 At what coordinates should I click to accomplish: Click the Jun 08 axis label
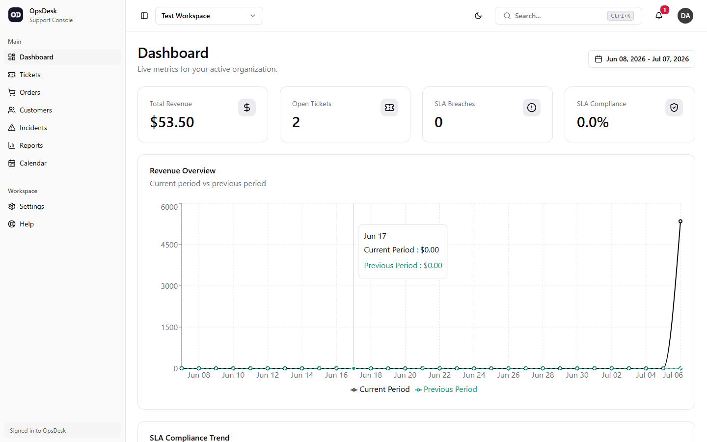click(199, 375)
